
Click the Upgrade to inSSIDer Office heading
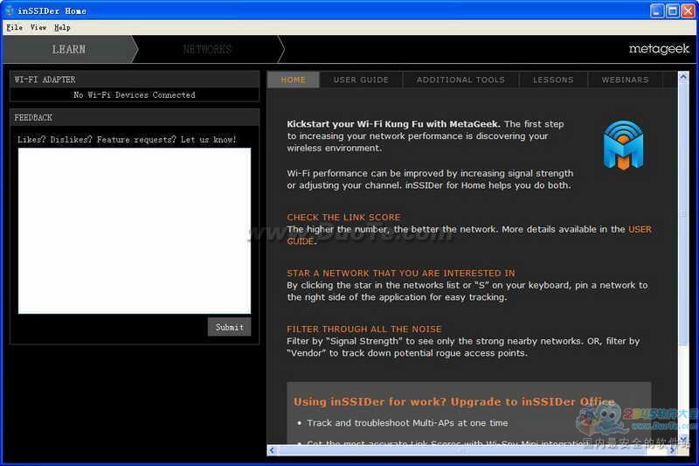pyautogui.click(x=453, y=402)
